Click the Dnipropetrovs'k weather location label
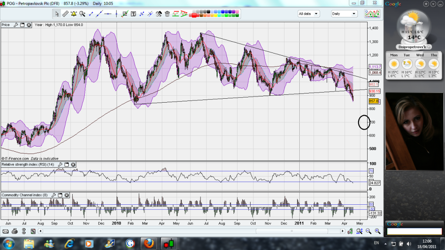Image resolution: width=445 pixels, height=250 pixels. tap(413, 47)
